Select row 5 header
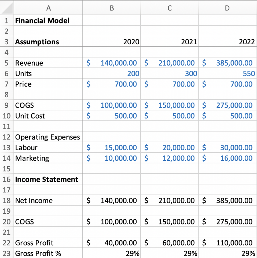Screen dimensions: 257x258 pos(7,63)
